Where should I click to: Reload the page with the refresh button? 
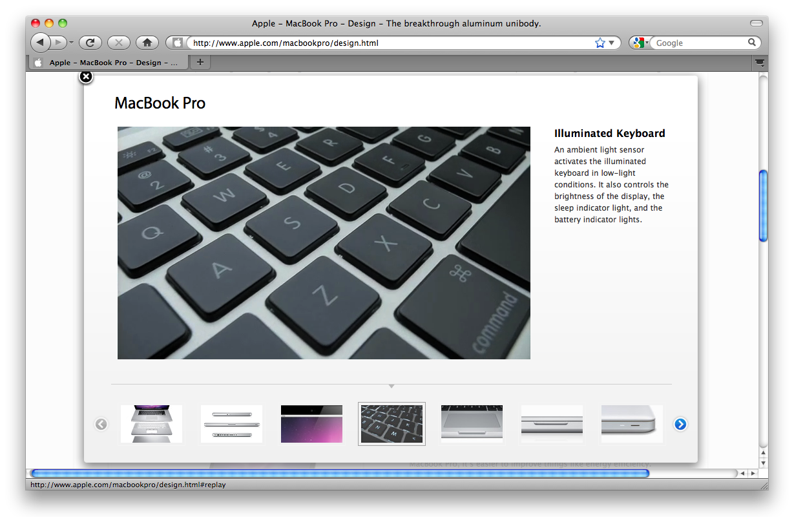pyautogui.click(x=91, y=43)
